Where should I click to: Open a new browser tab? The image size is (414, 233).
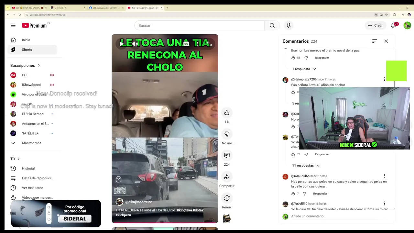tap(167, 8)
